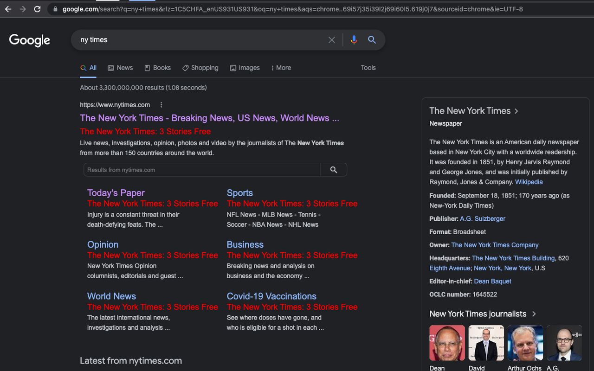Open the A.G. Sulzberger publisher link
The image size is (594, 371).
coord(483,218)
